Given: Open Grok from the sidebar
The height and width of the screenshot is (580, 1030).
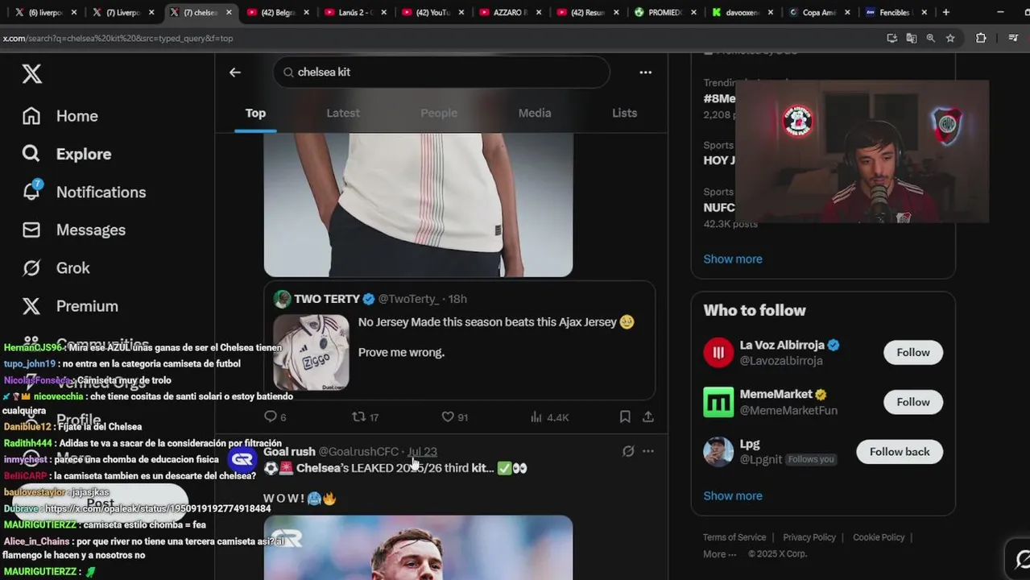Looking at the screenshot, I should point(56,267).
